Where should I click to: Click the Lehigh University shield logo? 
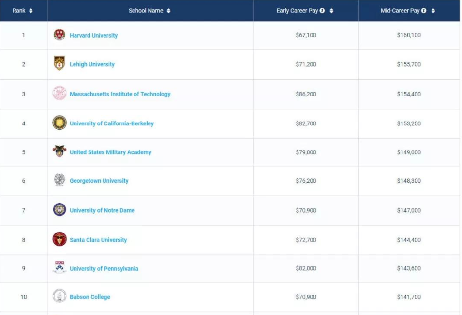[x=59, y=64]
